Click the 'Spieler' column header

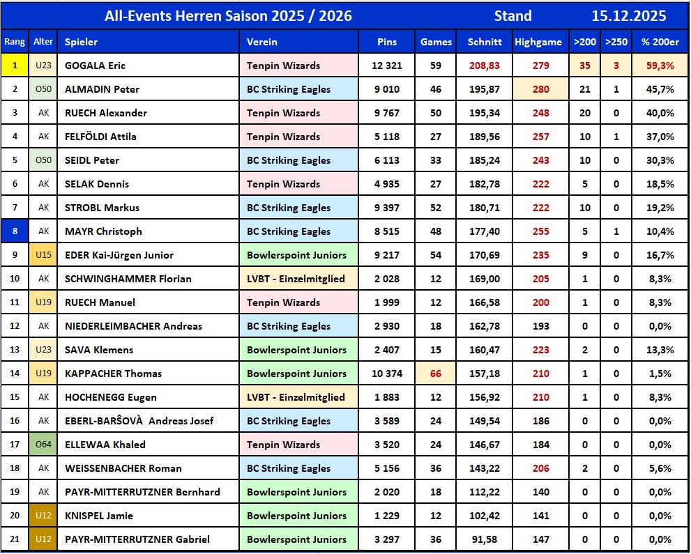click(x=81, y=42)
